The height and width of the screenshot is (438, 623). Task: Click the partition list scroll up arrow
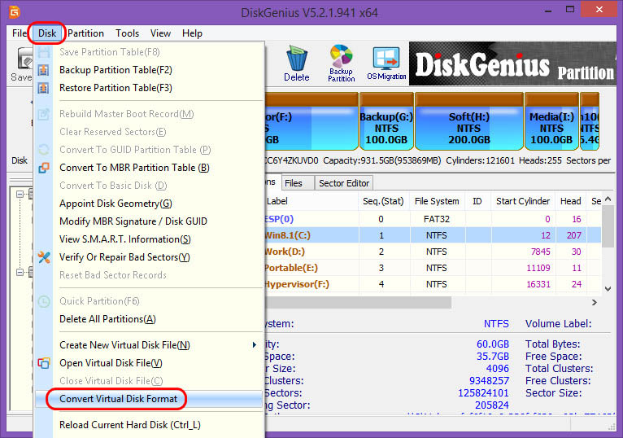[608, 199]
